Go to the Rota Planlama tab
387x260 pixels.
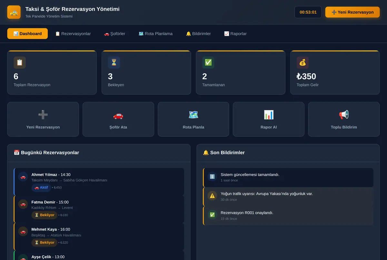pyautogui.click(x=155, y=34)
